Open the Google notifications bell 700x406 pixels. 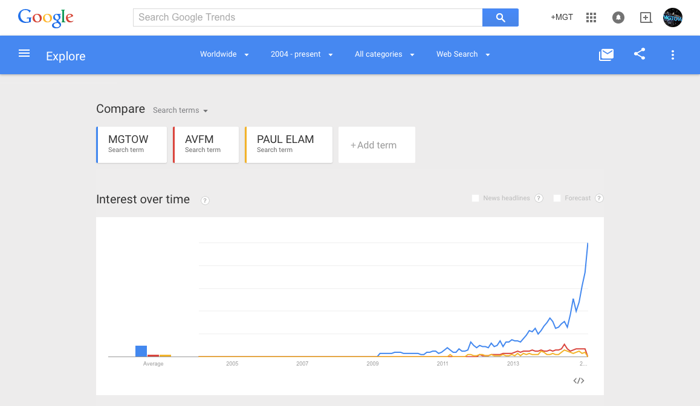tap(618, 17)
